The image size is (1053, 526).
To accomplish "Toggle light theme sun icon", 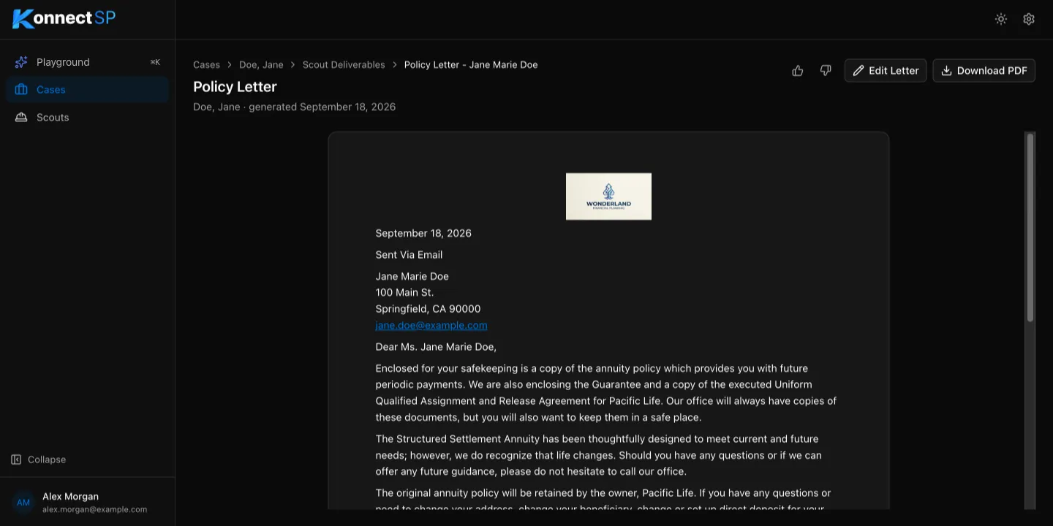I will [1001, 19].
